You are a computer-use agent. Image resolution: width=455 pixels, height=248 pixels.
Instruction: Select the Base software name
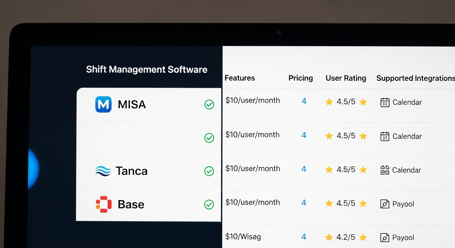131,204
